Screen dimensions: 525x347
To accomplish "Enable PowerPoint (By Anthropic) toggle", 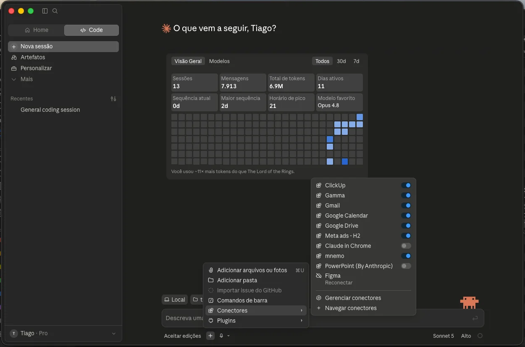I will point(406,266).
